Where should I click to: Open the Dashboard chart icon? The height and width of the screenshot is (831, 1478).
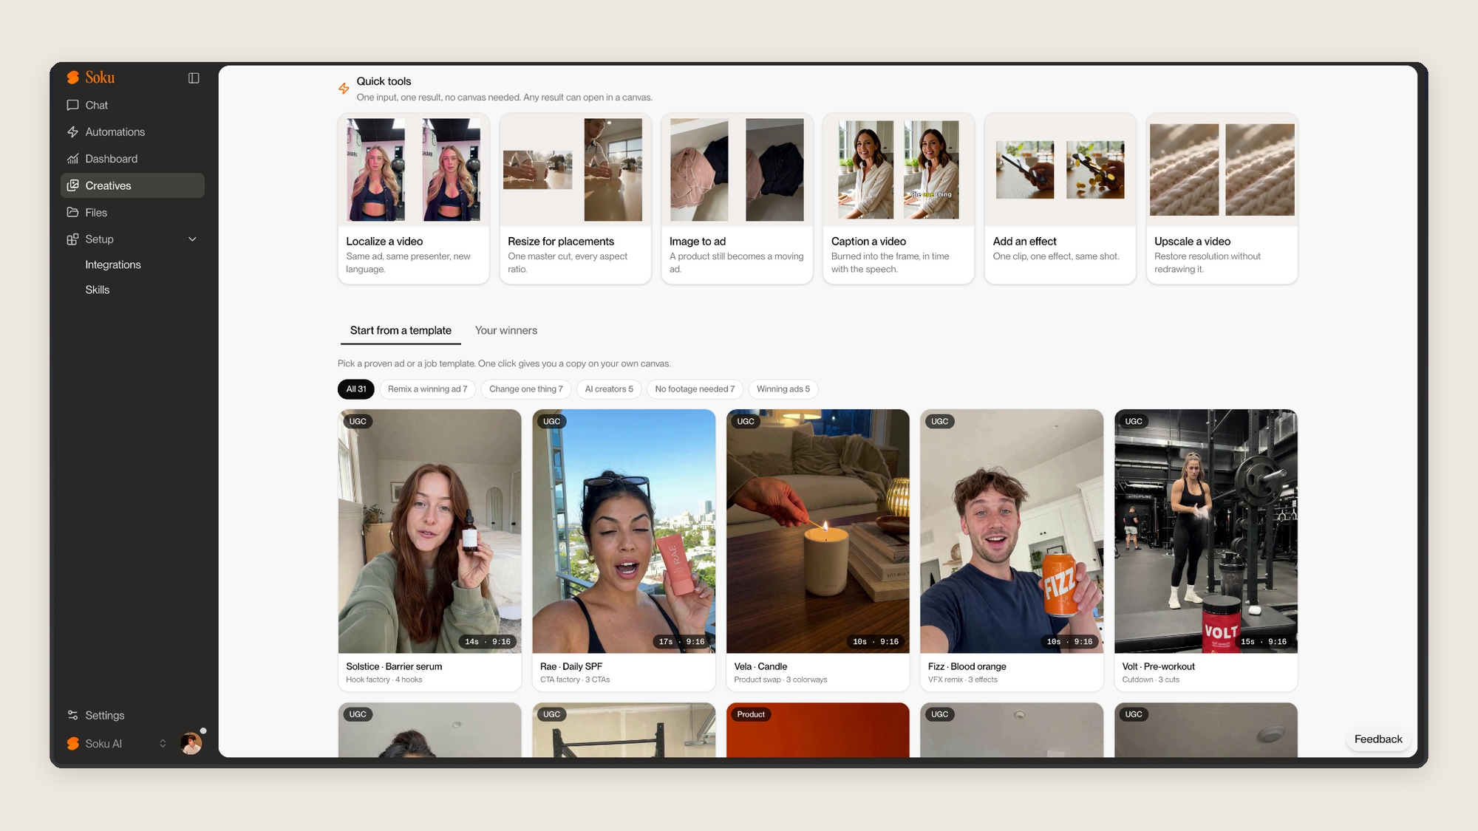(72, 159)
